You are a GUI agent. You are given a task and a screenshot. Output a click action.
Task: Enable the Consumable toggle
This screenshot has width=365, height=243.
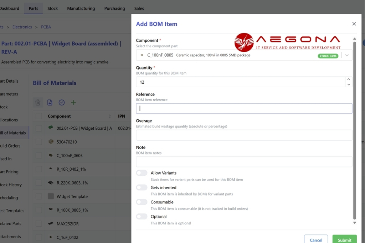142,202
